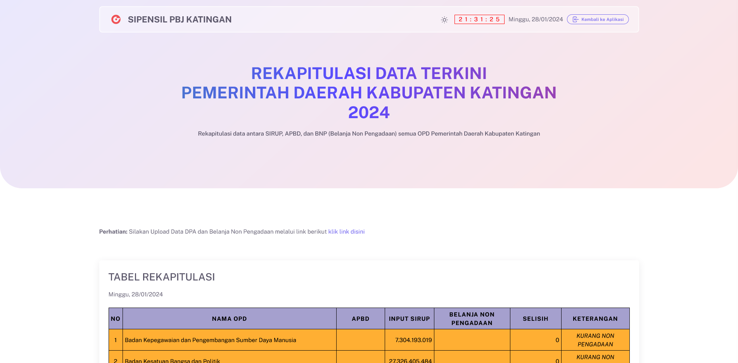This screenshot has height=363, width=738.
Task: Click the REKAPITULASI DATA TERKINI main title
Action: 369,74
